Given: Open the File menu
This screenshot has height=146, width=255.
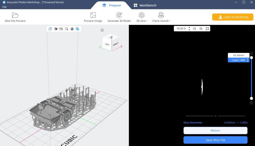Looking at the screenshot, I should pos(4,7).
